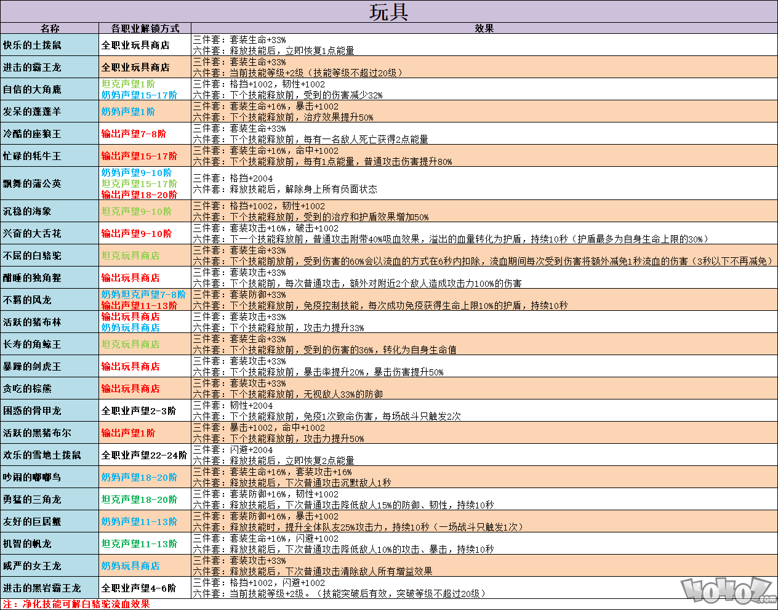Click the 输出声望1阶 unlock cell
This screenshot has height=610, width=778.
tap(128, 433)
